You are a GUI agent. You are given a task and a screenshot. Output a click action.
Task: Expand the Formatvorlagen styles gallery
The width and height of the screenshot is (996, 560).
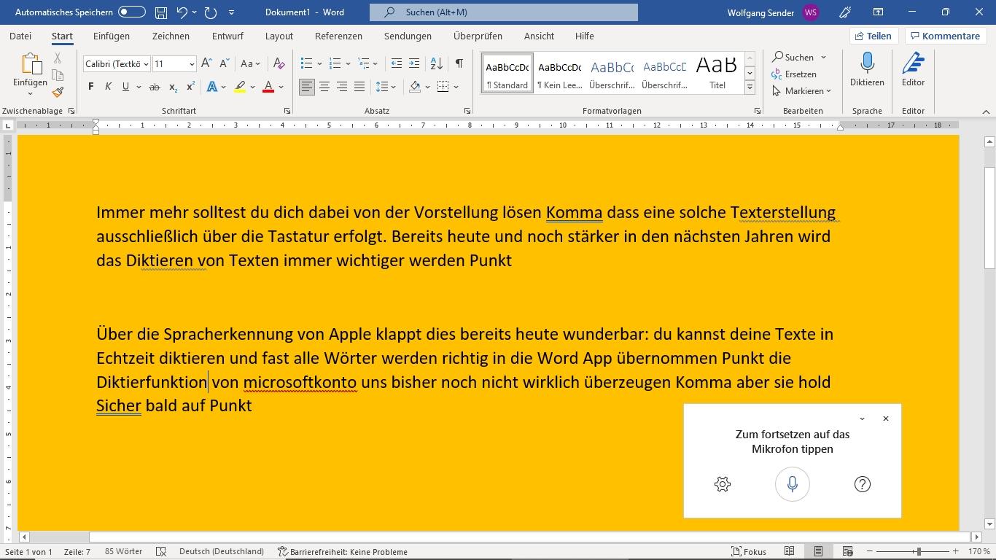coord(750,87)
